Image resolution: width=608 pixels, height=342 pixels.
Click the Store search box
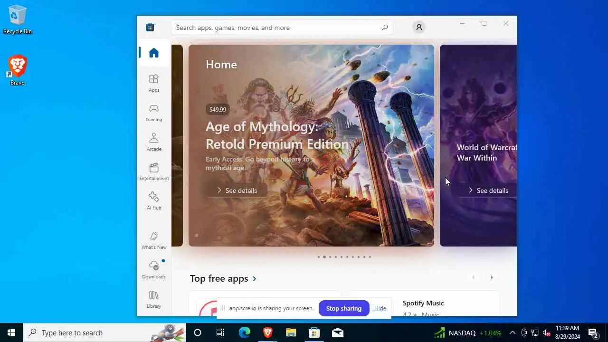pyautogui.click(x=282, y=28)
